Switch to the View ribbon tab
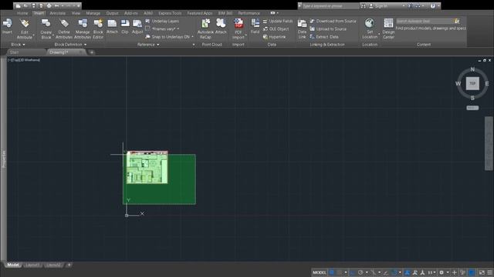This screenshot has height=277, width=494. coord(76,13)
